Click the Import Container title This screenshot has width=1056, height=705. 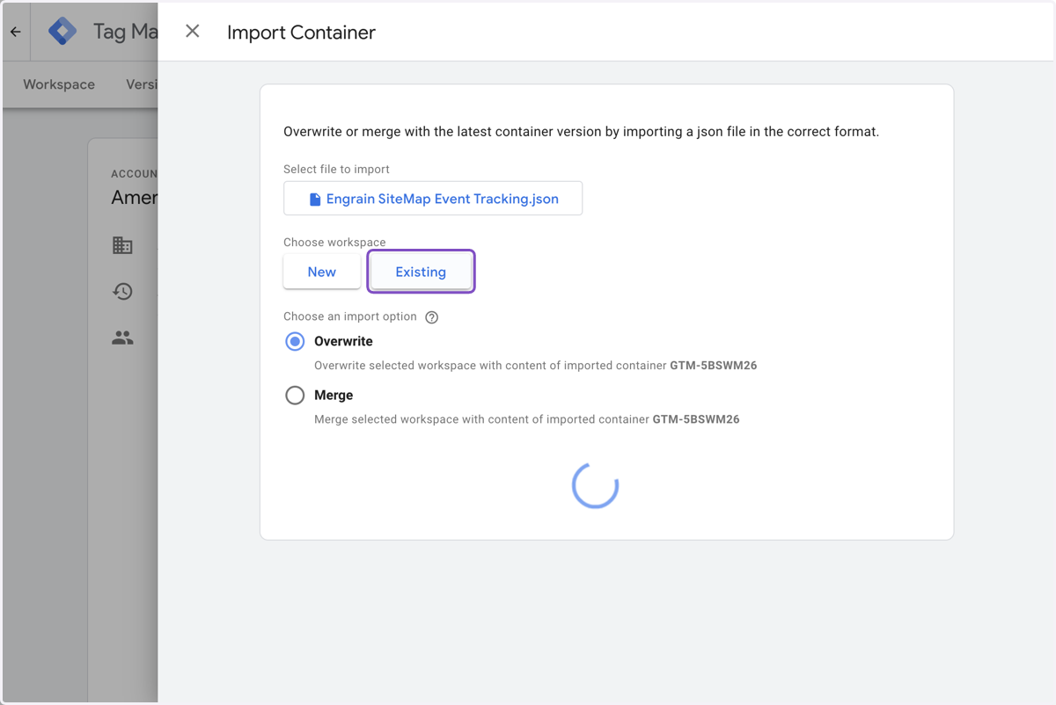(301, 33)
